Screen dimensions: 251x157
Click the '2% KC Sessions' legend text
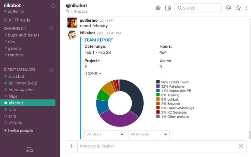(x=174, y=112)
